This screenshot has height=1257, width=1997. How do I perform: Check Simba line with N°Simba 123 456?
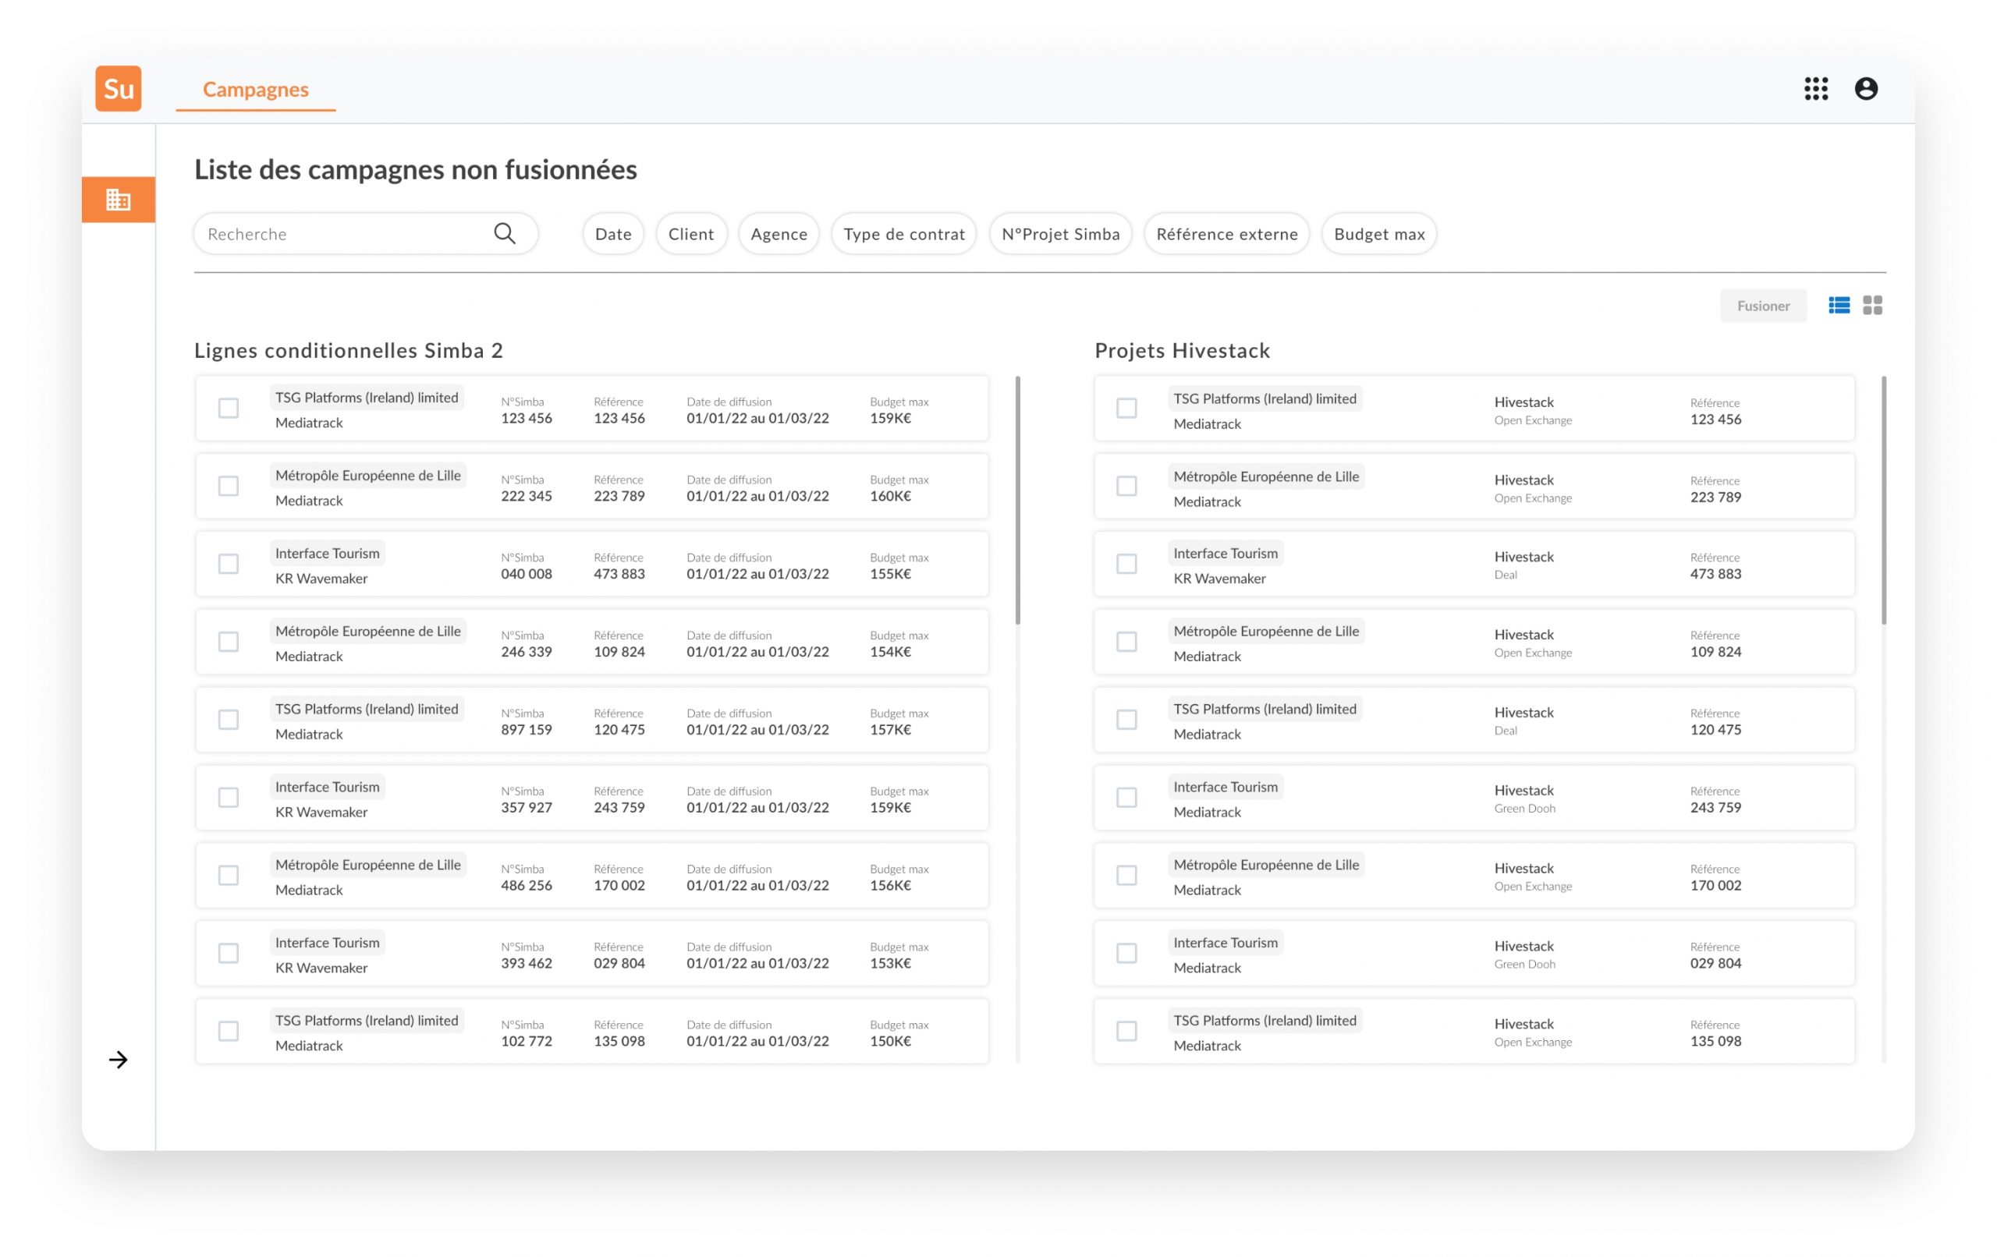(x=228, y=409)
